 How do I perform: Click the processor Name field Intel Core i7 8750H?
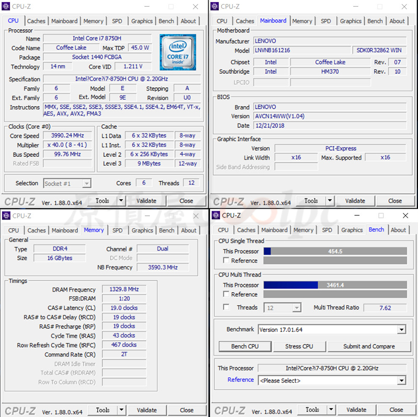[97, 38]
